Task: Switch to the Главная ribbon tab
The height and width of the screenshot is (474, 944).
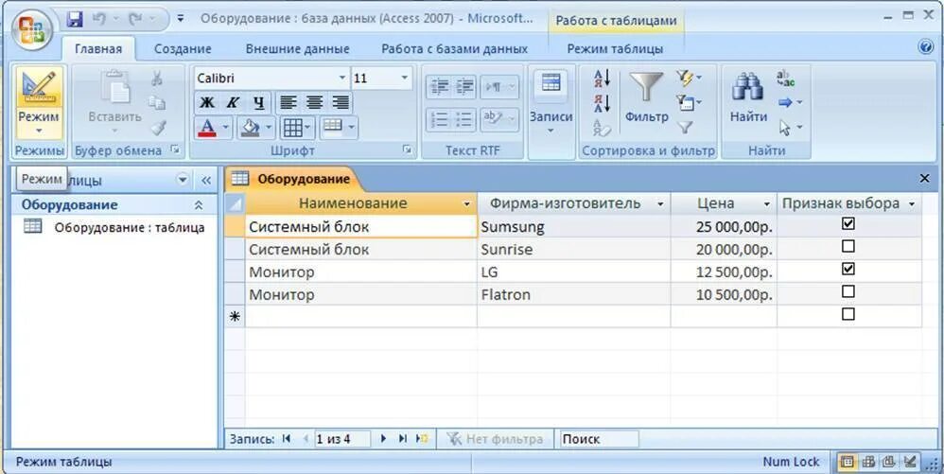Action: coord(98,49)
